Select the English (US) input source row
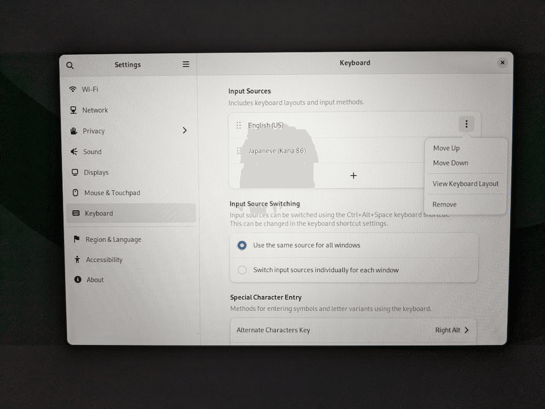 [x=354, y=125]
